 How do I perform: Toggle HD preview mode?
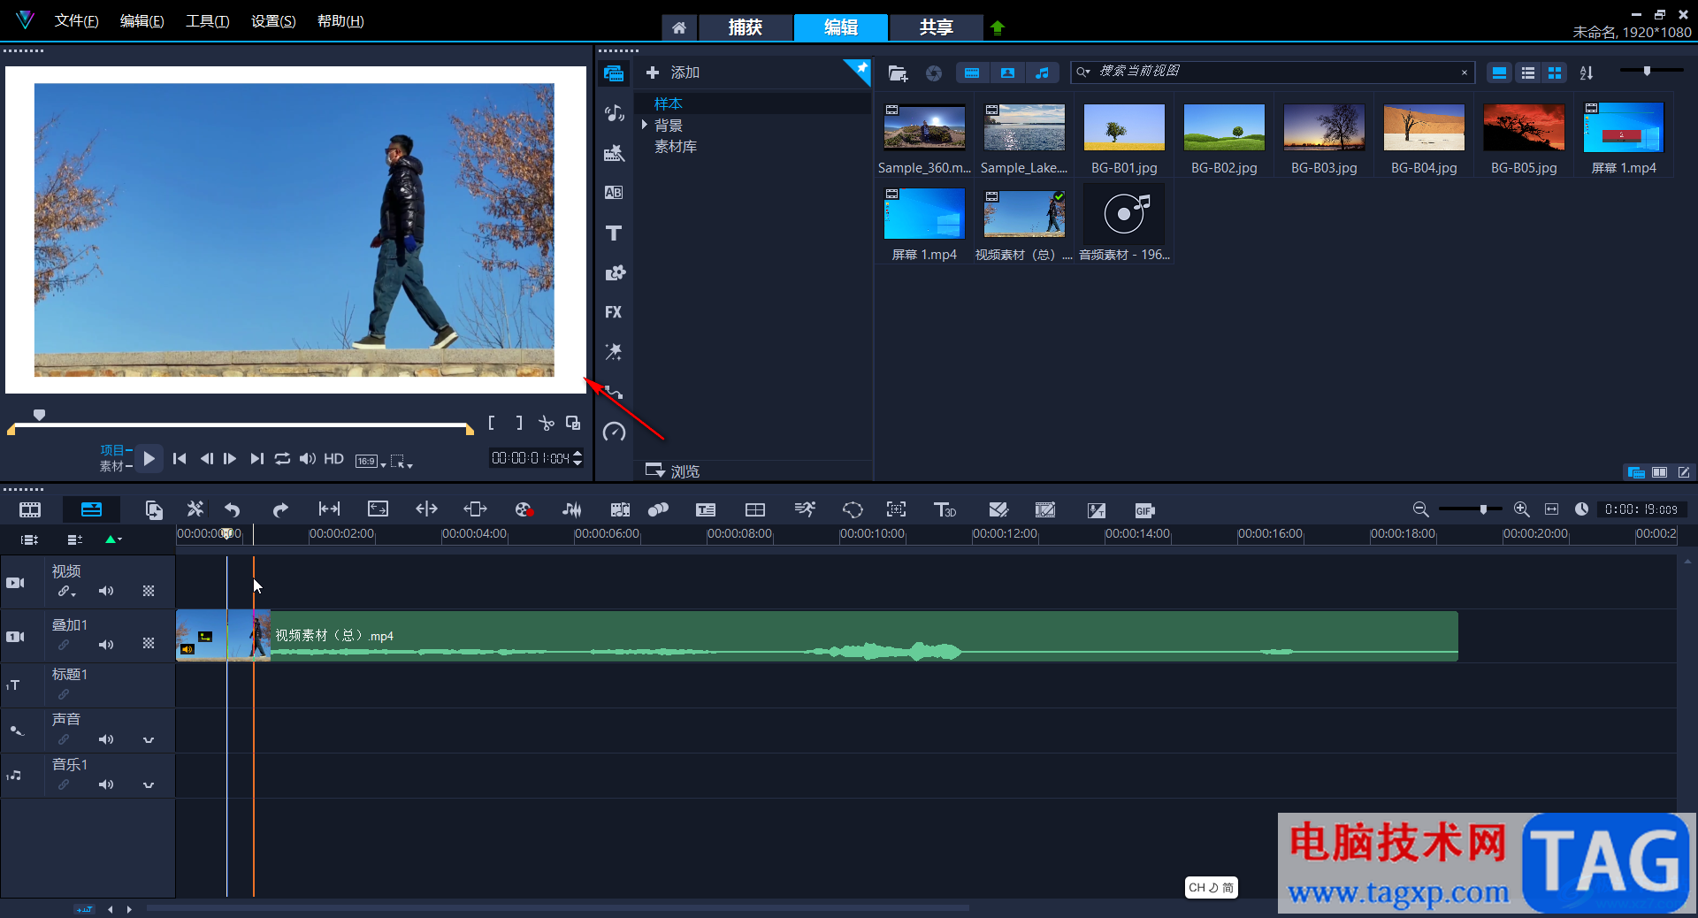pos(333,458)
